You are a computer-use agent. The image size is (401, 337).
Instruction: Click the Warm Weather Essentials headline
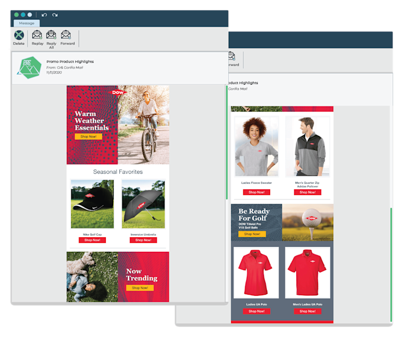[91, 121]
